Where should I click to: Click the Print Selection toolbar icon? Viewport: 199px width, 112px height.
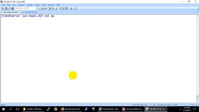click(53, 8)
